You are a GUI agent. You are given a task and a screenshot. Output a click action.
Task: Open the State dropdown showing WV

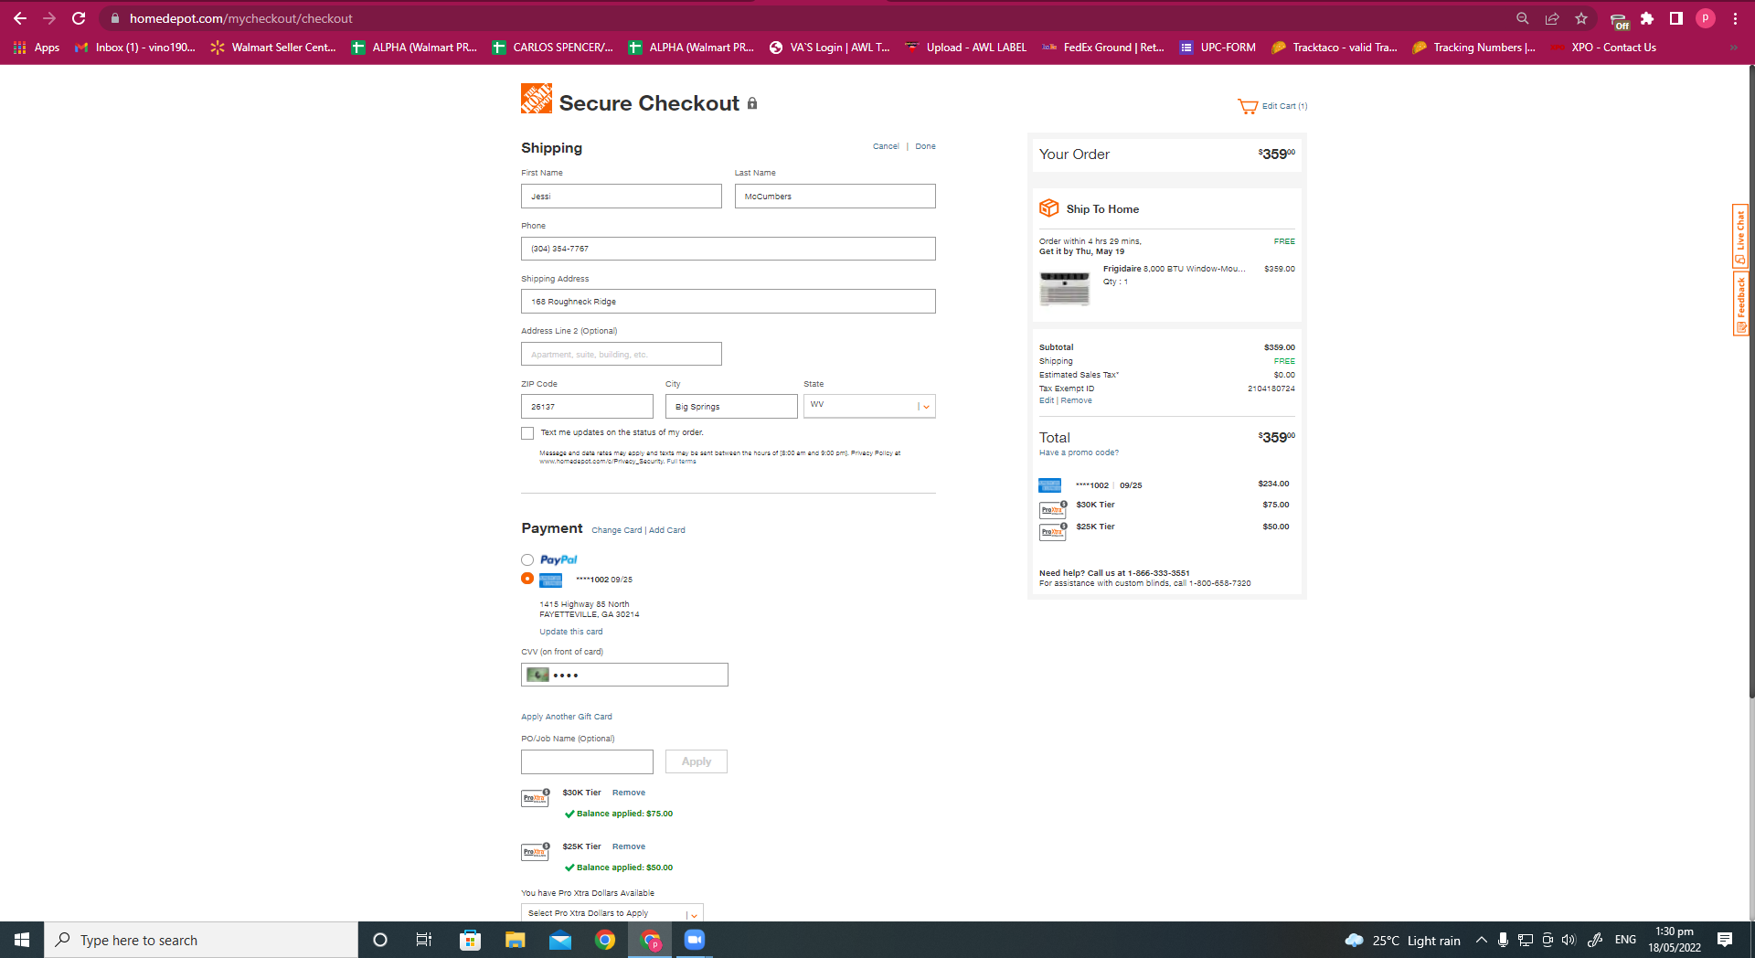click(x=869, y=405)
